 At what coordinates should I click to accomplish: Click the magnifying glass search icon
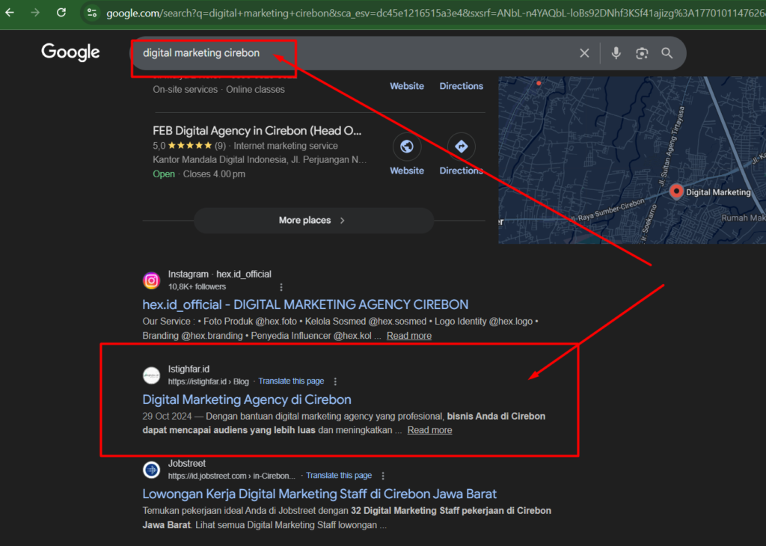pos(667,53)
